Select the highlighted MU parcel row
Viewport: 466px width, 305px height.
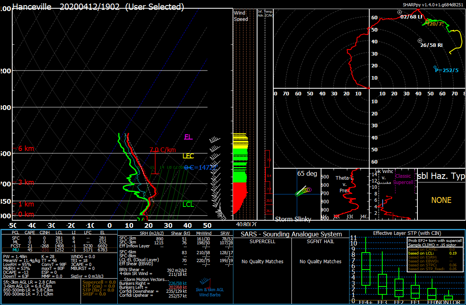click(x=60, y=250)
